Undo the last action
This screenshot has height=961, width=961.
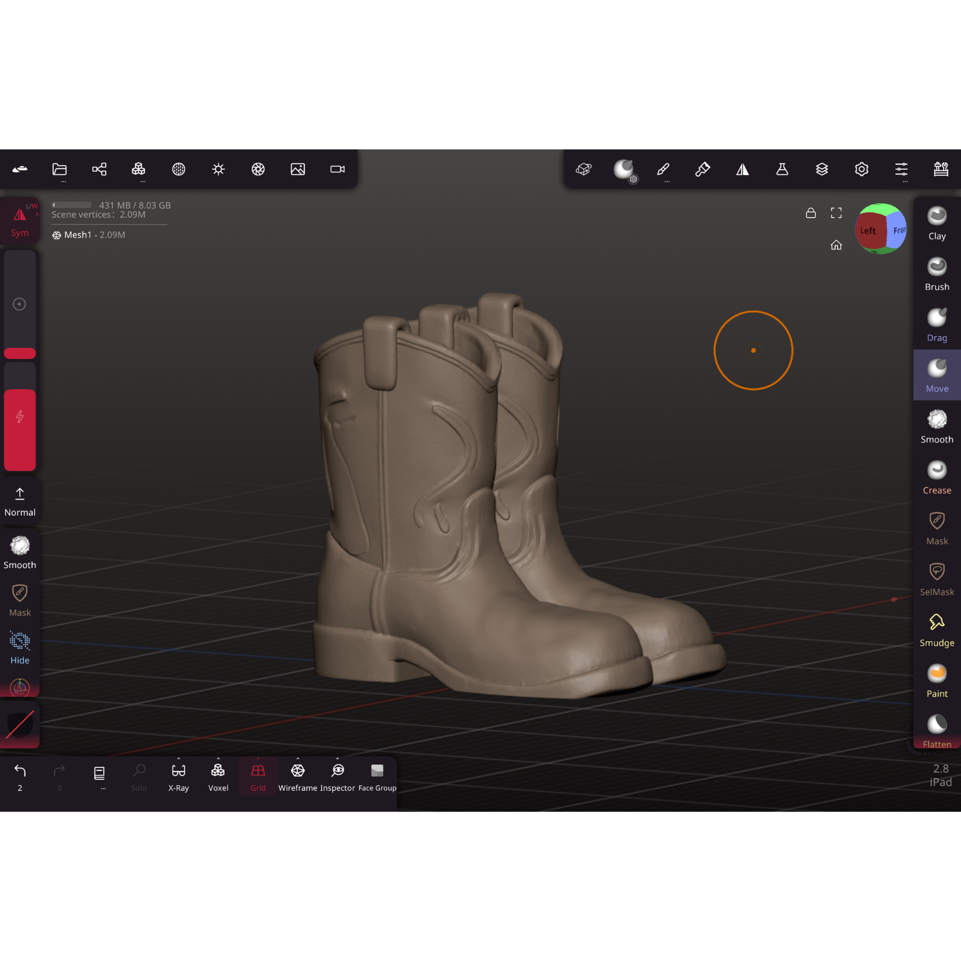[20, 777]
